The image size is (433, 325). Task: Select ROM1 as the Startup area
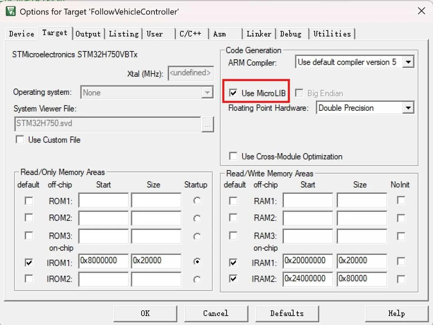click(x=197, y=201)
